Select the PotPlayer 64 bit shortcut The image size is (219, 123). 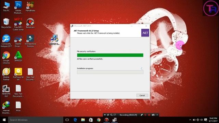coord(18,74)
